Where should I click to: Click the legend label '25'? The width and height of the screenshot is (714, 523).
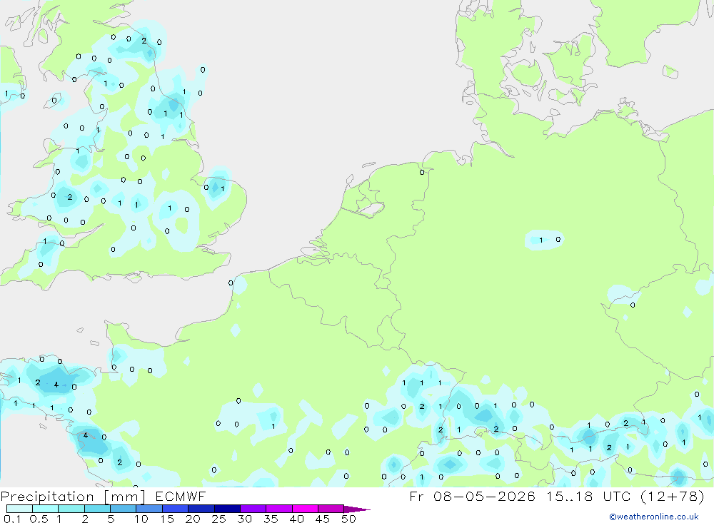(x=219, y=519)
